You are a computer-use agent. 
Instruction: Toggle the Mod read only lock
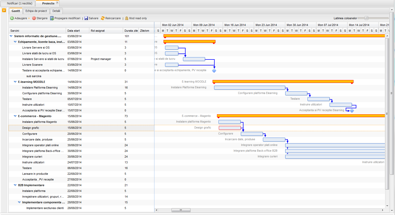[x=127, y=18]
